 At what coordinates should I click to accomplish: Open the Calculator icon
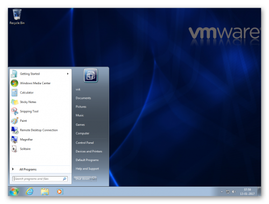click(15, 93)
